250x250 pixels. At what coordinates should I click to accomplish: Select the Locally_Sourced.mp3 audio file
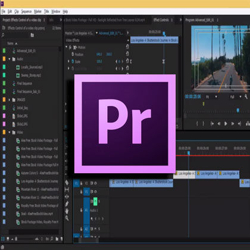[x=32, y=67]
